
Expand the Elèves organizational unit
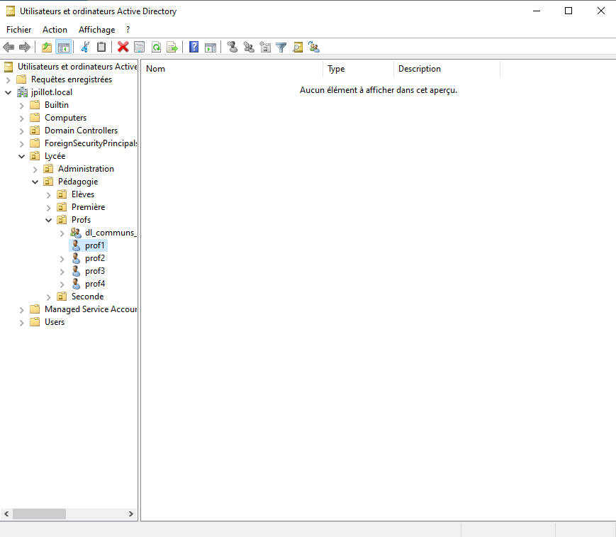pos(49,195)
